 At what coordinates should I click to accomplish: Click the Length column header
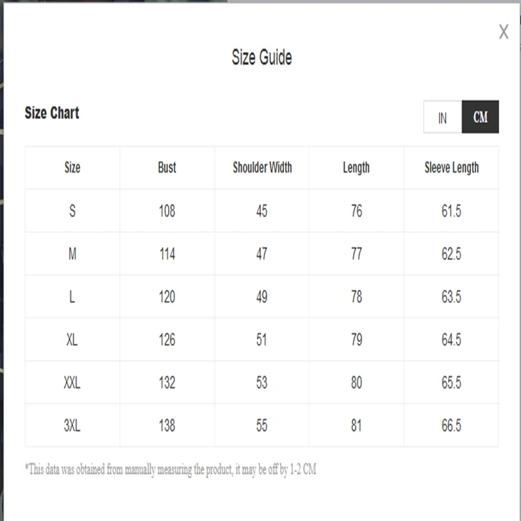[x=356, y=168]
